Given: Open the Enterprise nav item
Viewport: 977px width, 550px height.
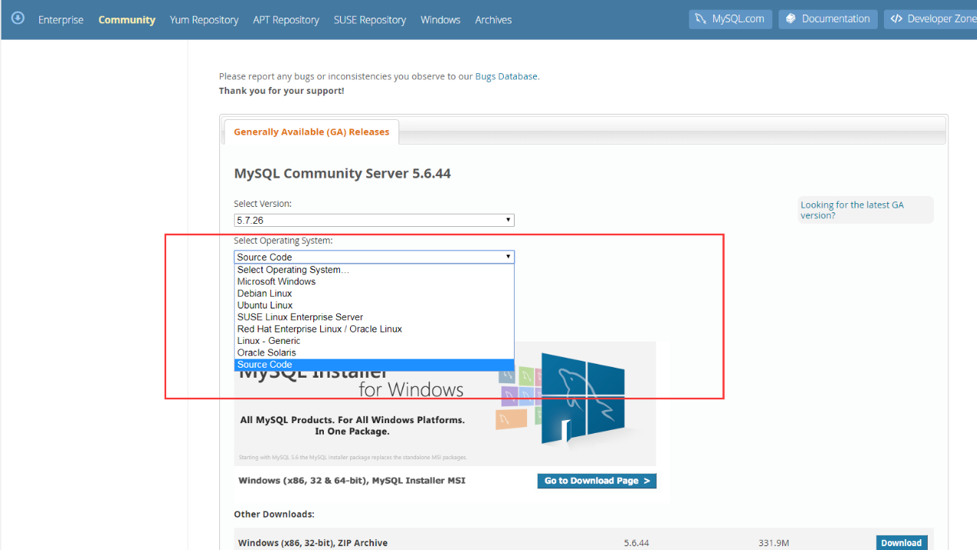Looking at the screenshot, I should pos(61,20).
